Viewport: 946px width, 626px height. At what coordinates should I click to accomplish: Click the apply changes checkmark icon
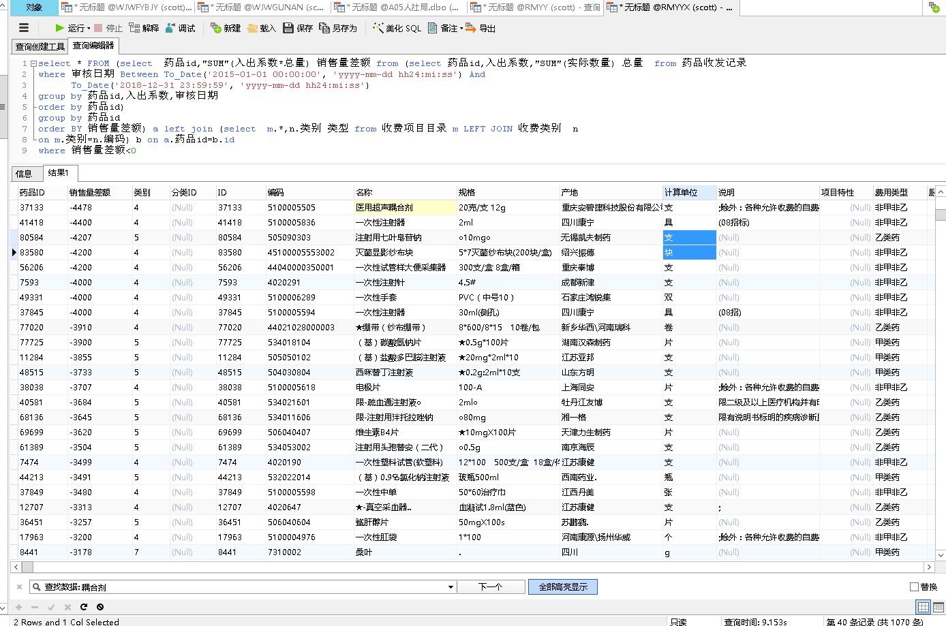click(51, 607)
